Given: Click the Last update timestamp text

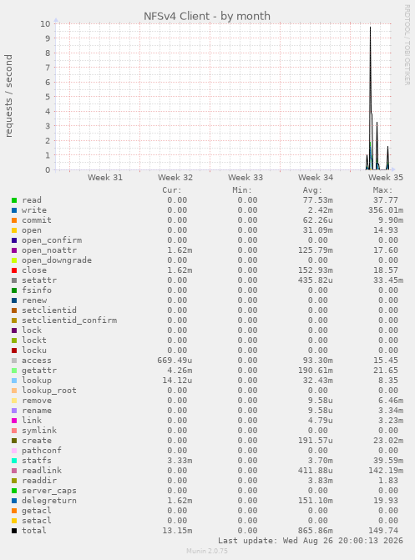Looking at the screenshot, I should (311, 541).
